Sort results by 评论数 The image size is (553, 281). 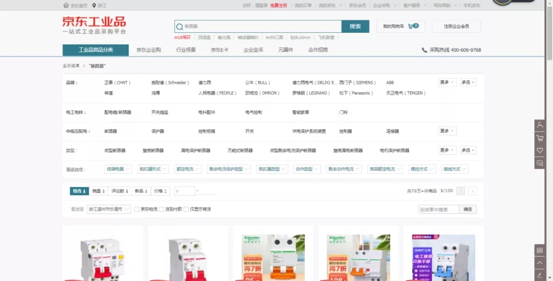pos(120,191)
